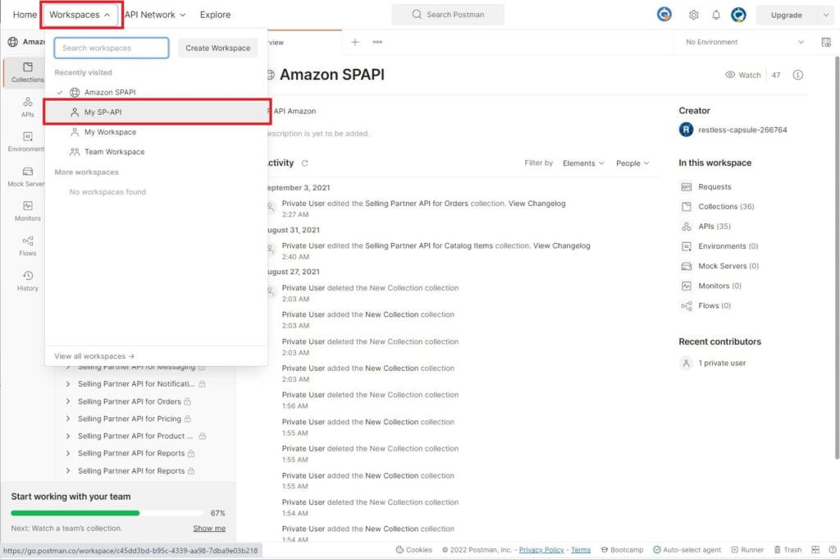Open the APIs sidebar section
Image resolution: width=840 pixels, height=559 pixels.
tap(27, 108)
